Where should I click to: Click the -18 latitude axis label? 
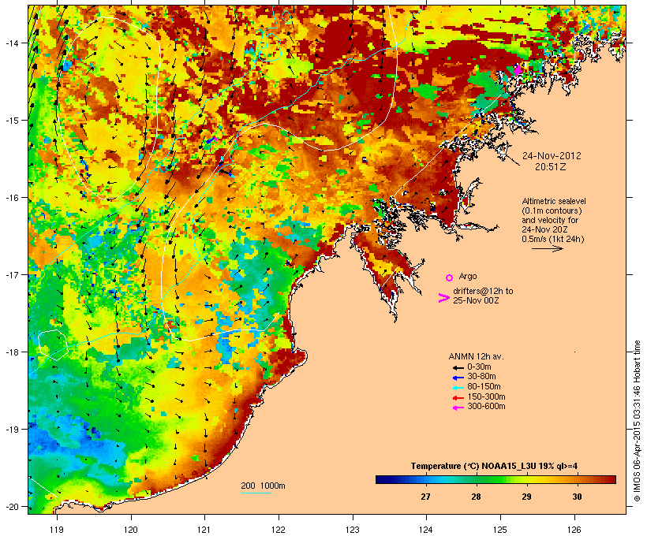[11, 352]
